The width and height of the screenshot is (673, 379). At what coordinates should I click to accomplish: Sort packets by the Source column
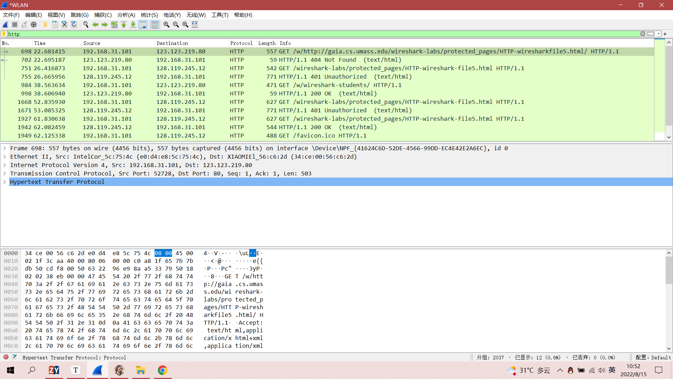coord(118,43)
